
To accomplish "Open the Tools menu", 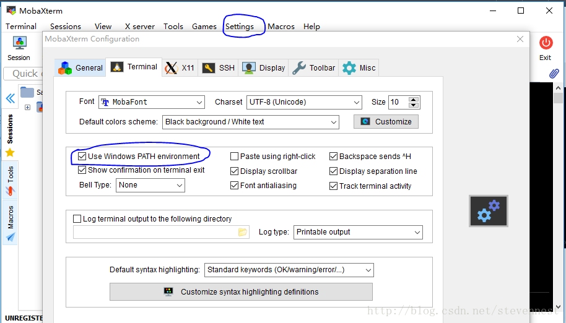I will pyautogui.click(x=173, y=27).
